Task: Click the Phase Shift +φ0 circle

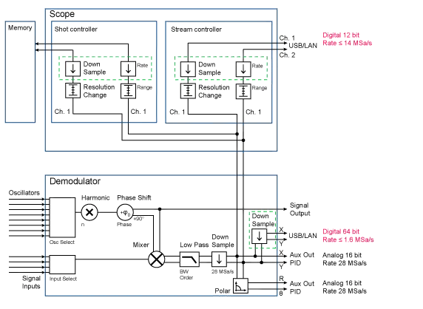Action: (125, 213)
